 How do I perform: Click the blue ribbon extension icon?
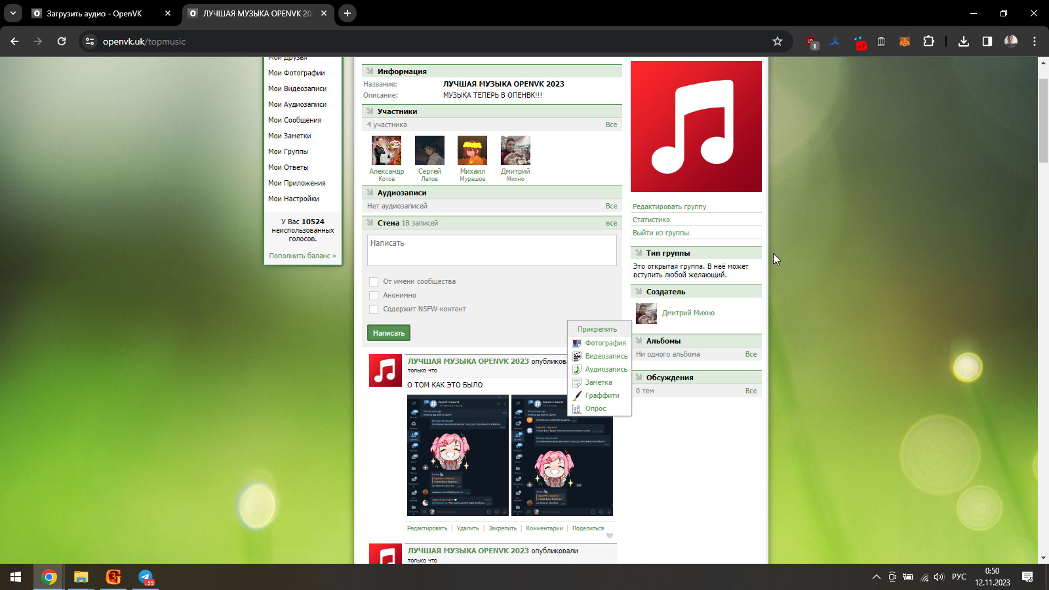(x=835, y=41)
